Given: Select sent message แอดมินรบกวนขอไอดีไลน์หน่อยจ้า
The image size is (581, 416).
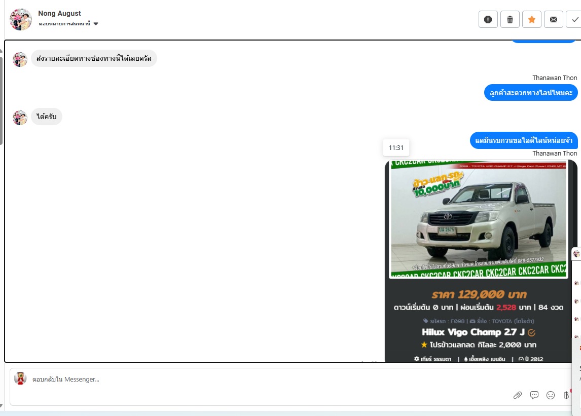Looking at the screenshot, I should click(524, 140).
